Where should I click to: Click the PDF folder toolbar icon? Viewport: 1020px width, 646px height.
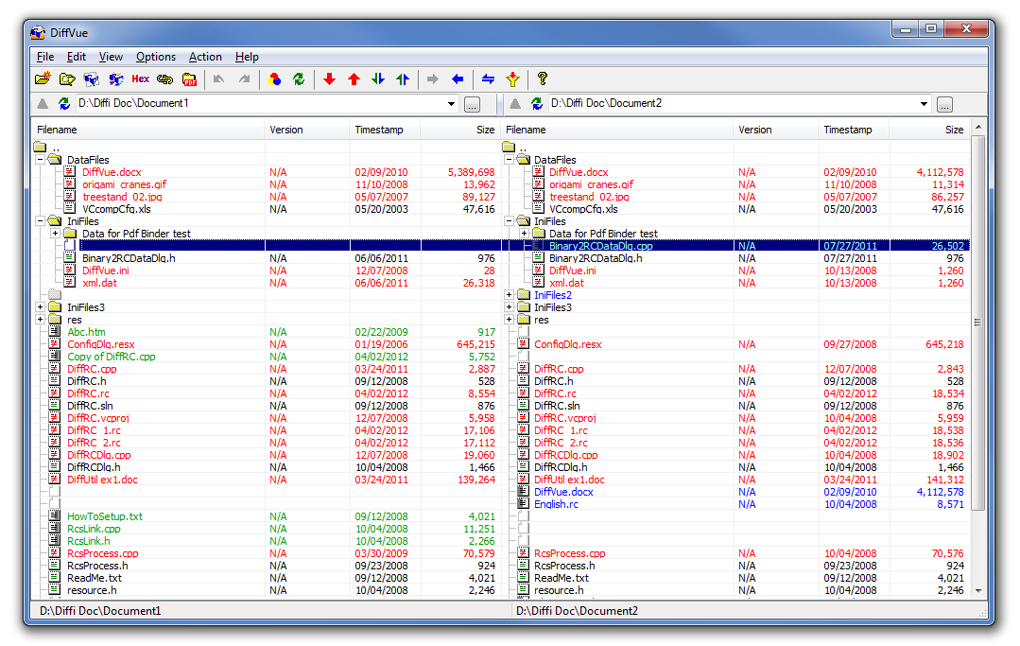tap(189, 79)
